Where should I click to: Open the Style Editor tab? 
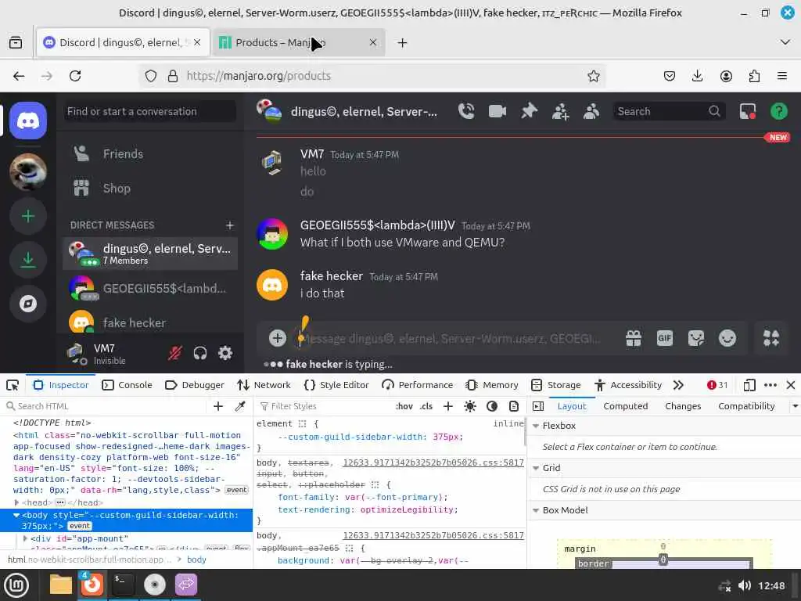pyautogui.click(x=336, y=385)
